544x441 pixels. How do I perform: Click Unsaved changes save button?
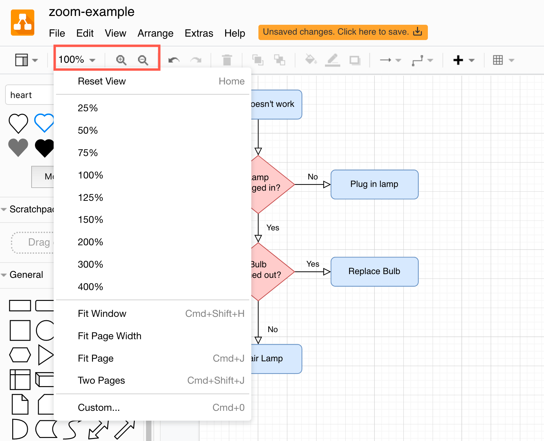click(x=343, y=32)
